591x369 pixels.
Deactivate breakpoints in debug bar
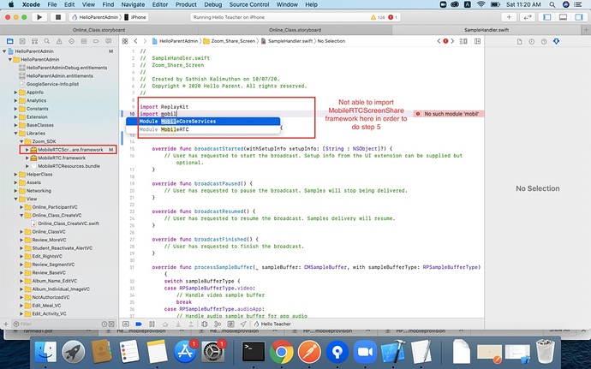tap(139, 324)
